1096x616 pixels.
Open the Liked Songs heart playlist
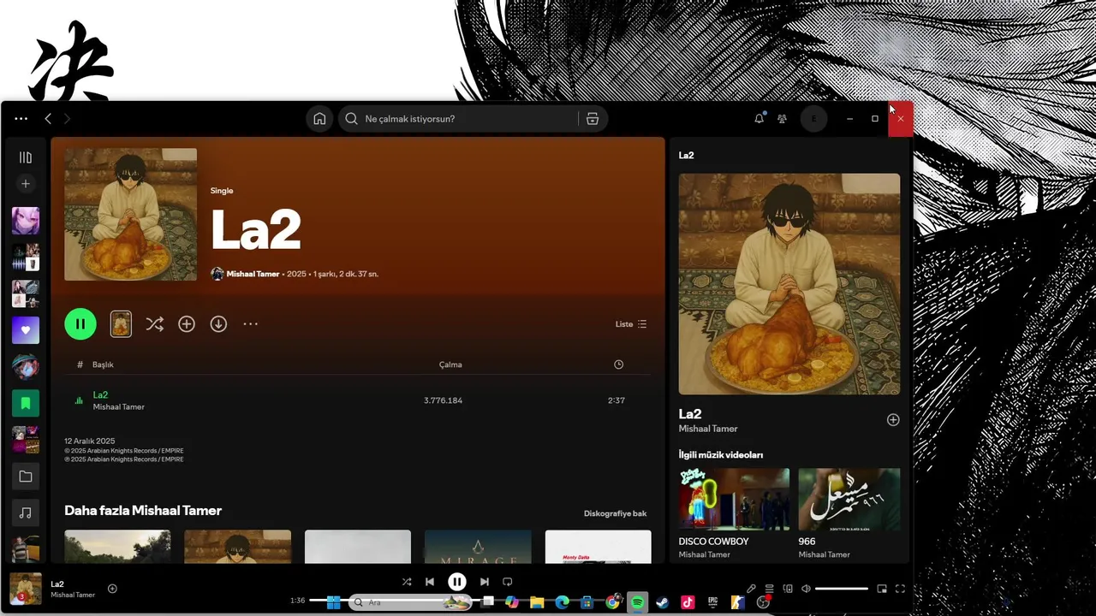coord(26,330)
